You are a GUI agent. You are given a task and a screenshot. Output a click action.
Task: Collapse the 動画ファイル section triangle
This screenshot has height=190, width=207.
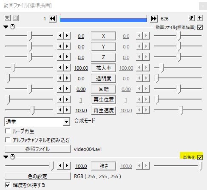click(6, 27)
